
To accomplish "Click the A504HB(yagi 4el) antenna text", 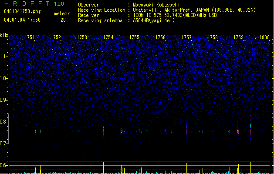I will [154, 20].
